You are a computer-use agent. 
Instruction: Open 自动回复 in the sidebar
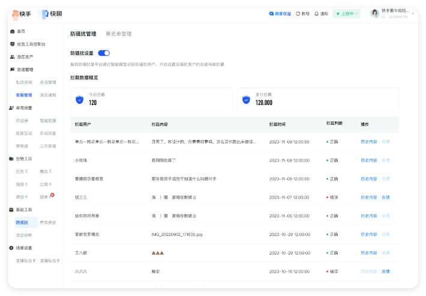tap(48, 133)
